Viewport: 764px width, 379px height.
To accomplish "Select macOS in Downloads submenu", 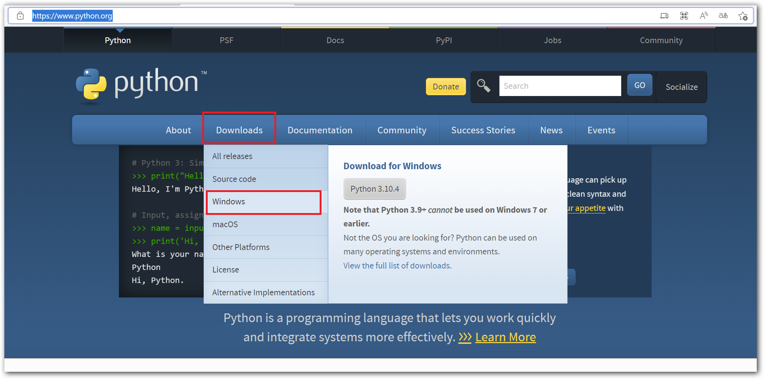I will pyautogui.click(x=266, y=224).
